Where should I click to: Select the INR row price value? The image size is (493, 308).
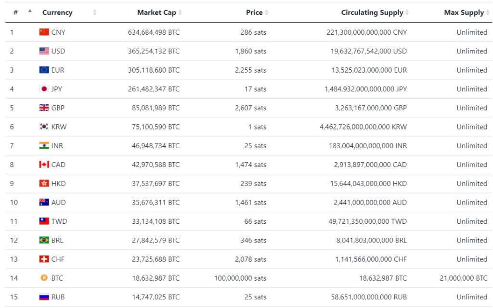255,146
